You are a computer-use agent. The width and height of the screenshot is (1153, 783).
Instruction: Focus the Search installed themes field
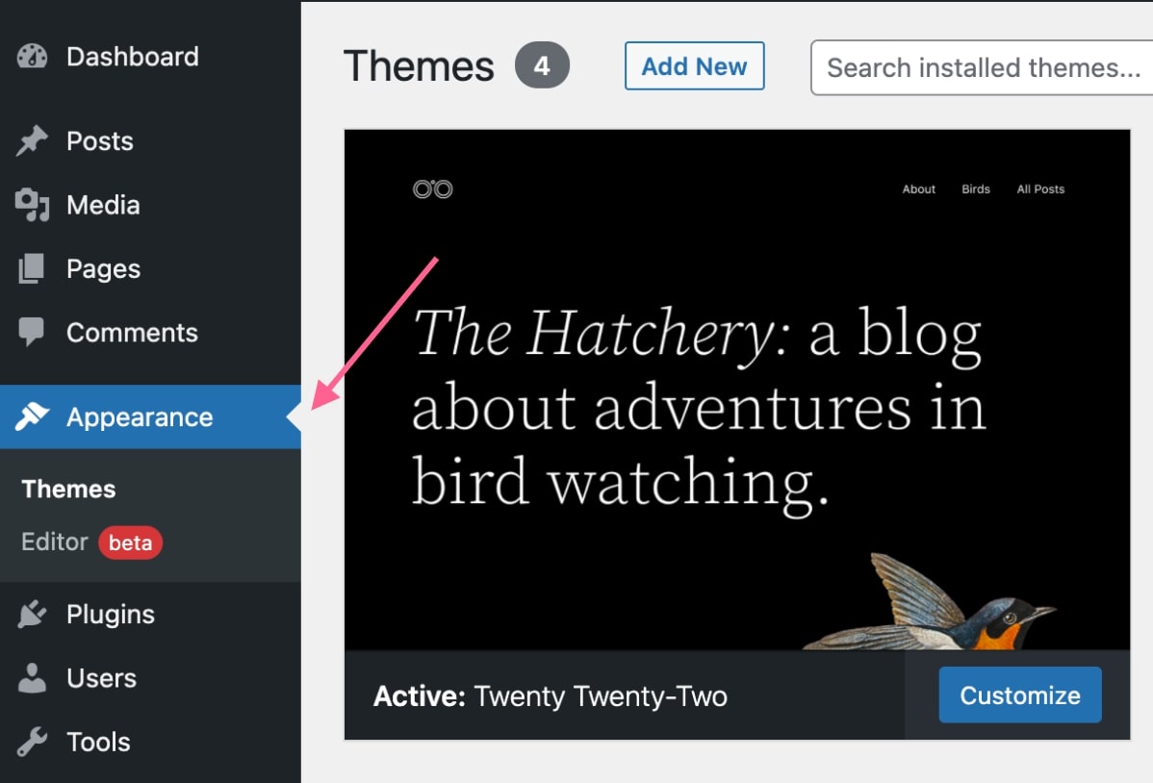[x=982, y=67]
